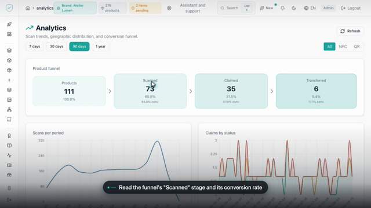The image size is (371, 208).
Task: Click the open book sidebar icon
Action: (9, 146)
